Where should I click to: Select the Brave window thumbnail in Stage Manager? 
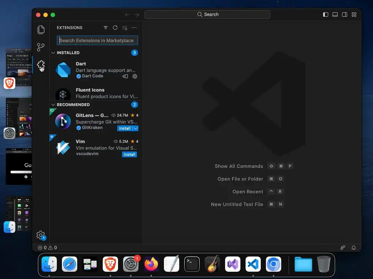[19, 67]
